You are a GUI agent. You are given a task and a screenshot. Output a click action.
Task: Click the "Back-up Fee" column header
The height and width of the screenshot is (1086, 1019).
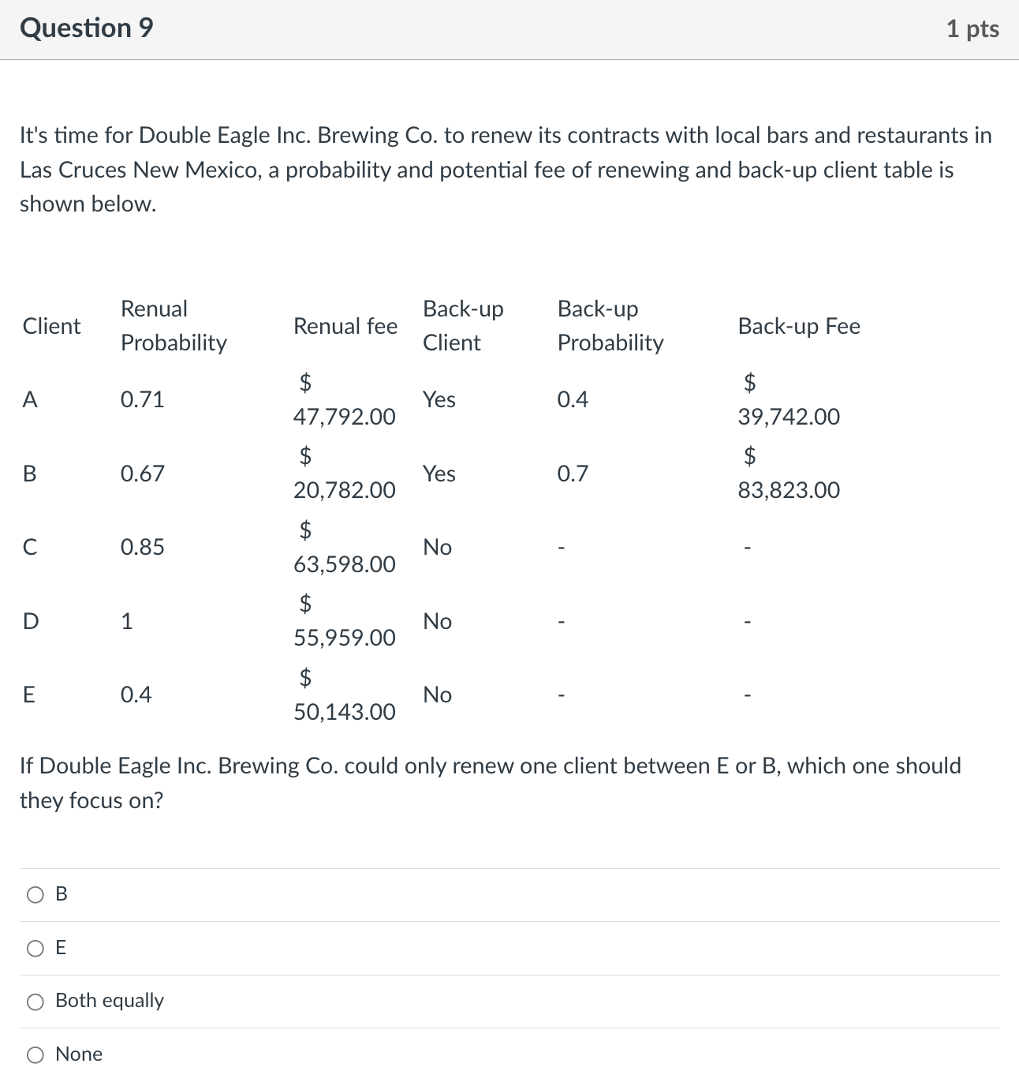pyautogui.click(x=798, y=326)
